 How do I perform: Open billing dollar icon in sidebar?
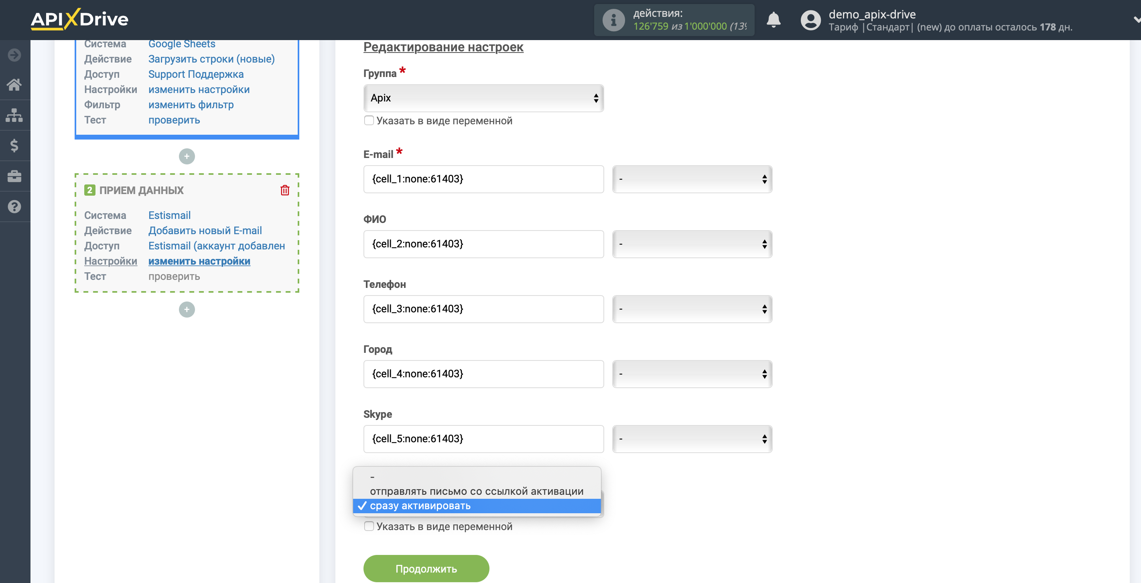[x=14, y=146]
